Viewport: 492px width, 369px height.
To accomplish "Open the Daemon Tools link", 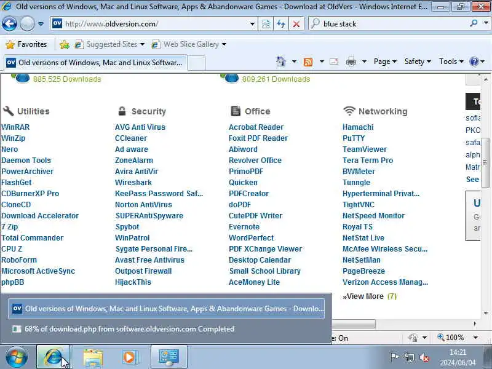I will tap(26, 161).
